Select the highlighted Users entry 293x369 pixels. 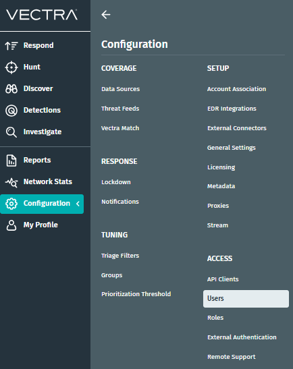pos(246,299)
